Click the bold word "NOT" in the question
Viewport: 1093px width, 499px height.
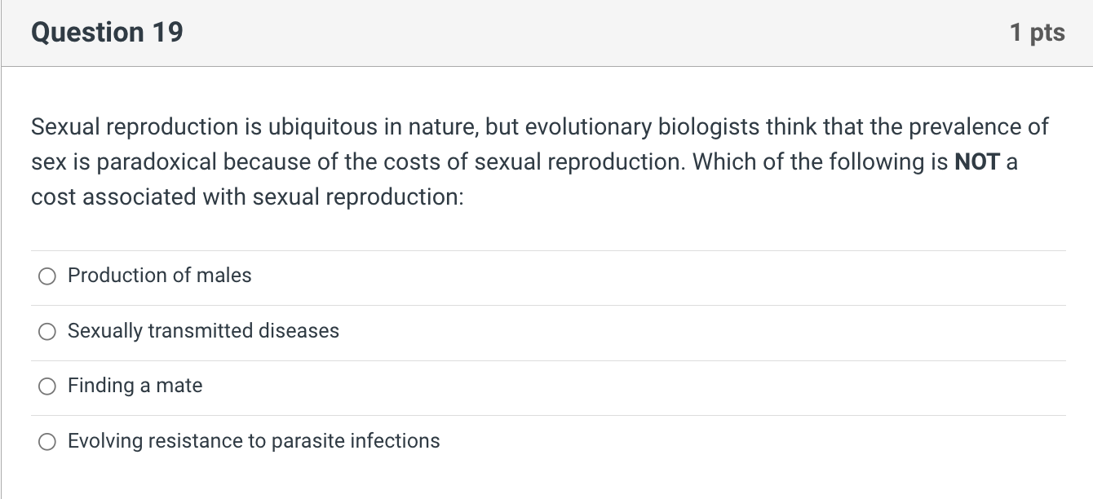[977, 161]
